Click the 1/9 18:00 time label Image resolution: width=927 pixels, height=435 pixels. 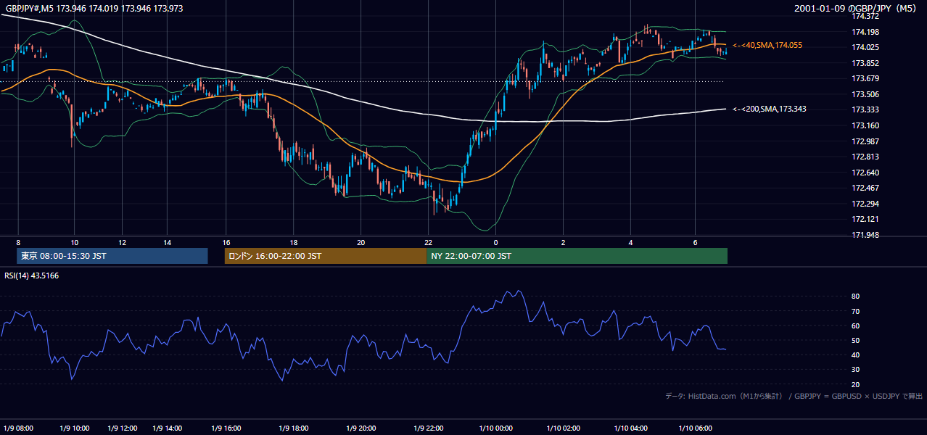(294, 428)
